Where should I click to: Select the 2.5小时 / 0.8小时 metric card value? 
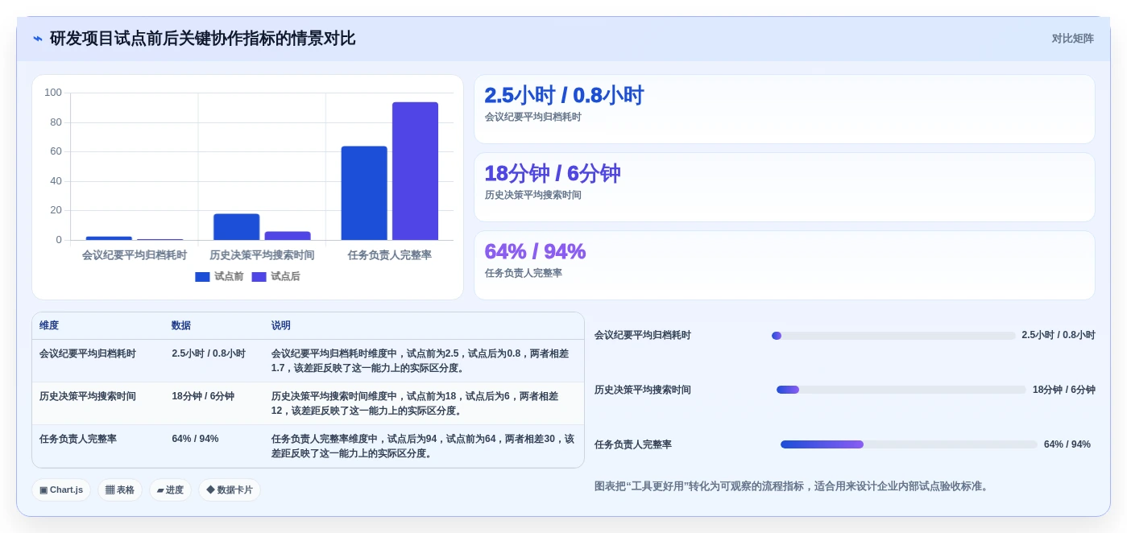[564, 96]
